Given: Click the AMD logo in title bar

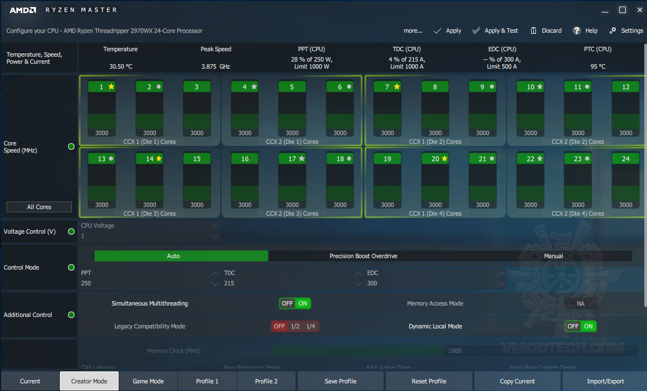Looking at the screenshot, I should coord(23,10).
